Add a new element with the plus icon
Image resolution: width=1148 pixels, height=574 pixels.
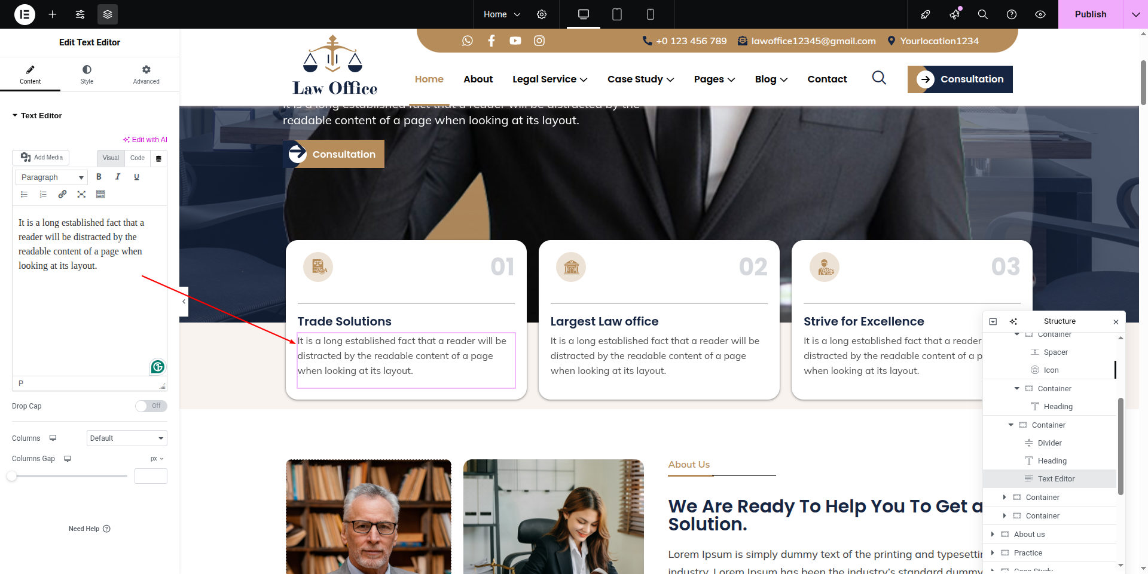(x=53, y=14)
